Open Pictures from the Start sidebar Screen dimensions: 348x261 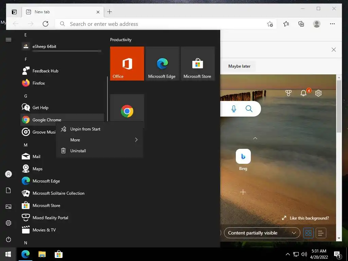[8, 207]
